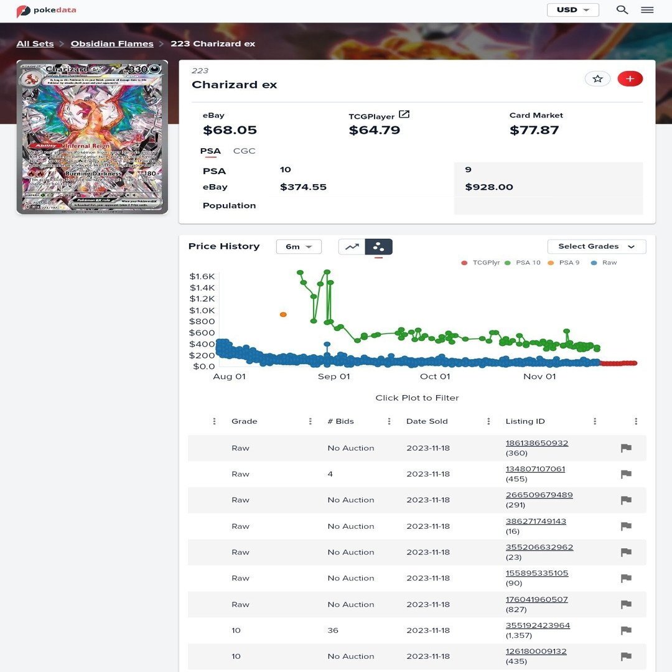Sort by Listing ID column header

coord(525,421)
